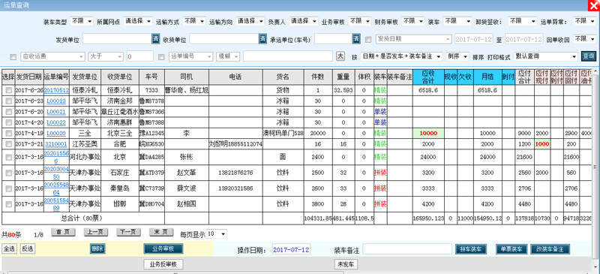Click the 收货单位 text input field
Image resolution: width=600 pixels, height=274 pixels.
(224, 39)
